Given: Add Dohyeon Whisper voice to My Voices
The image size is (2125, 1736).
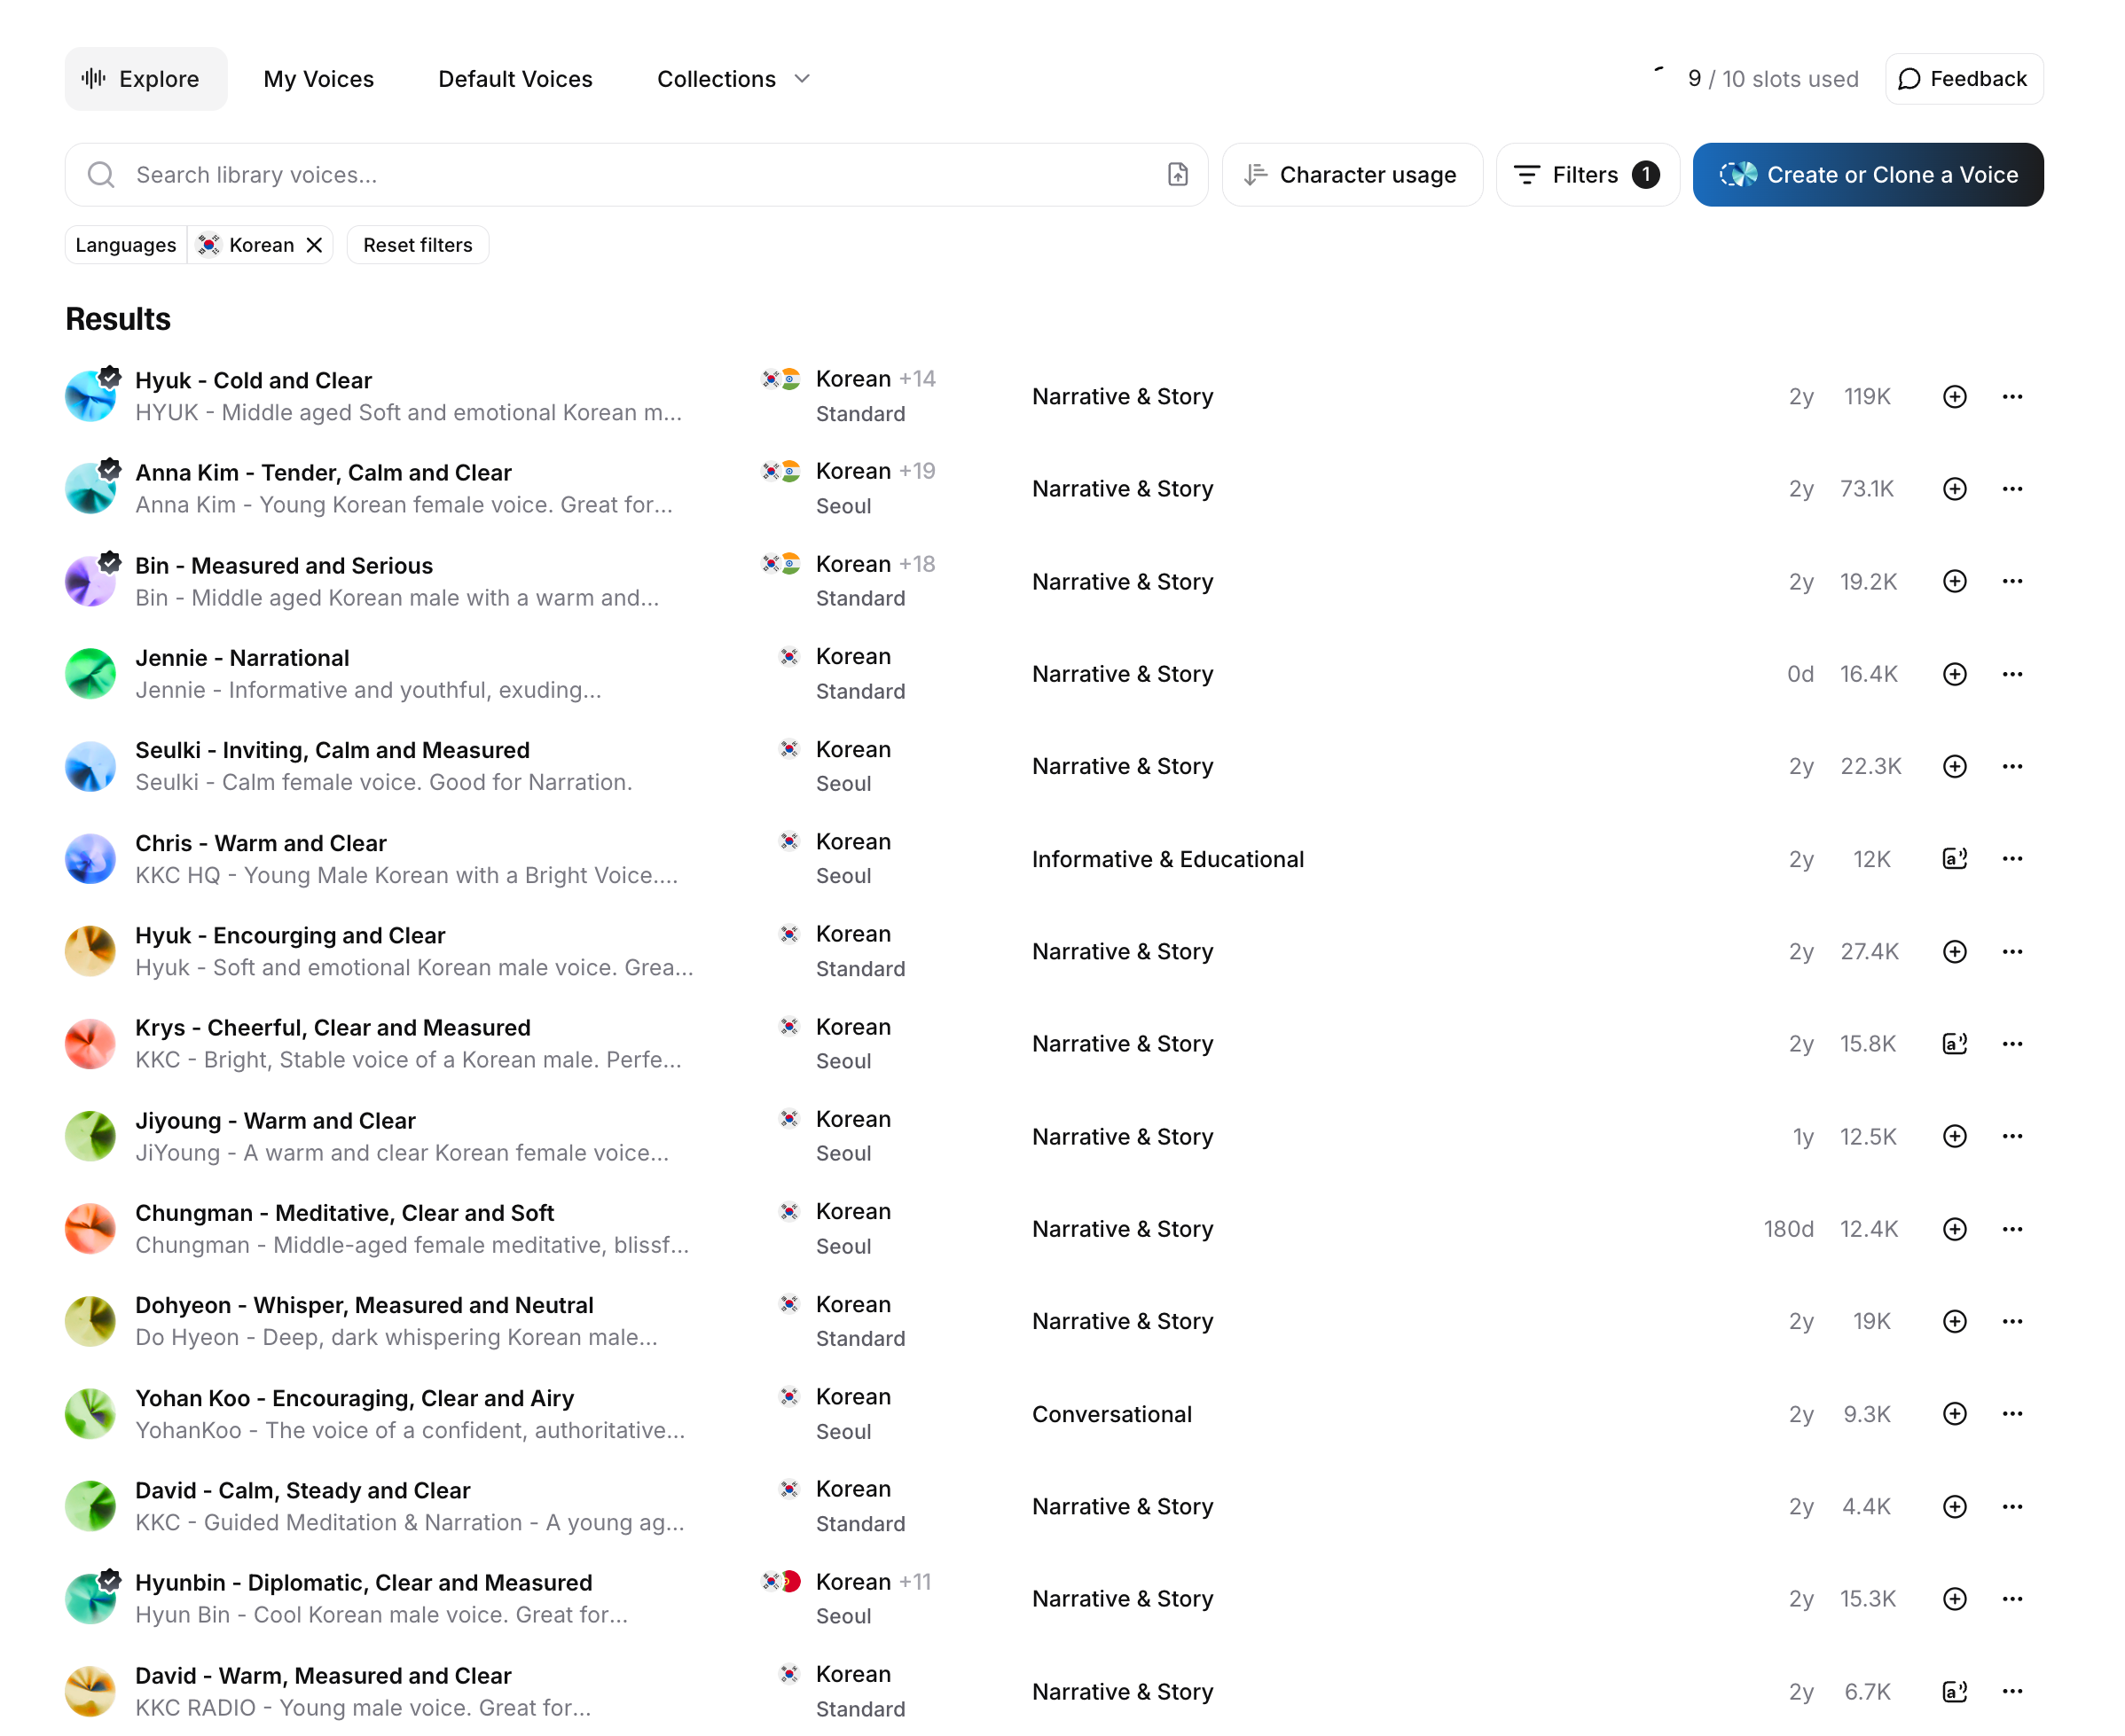Looking at the screenshot, I should point(1954,1322).
